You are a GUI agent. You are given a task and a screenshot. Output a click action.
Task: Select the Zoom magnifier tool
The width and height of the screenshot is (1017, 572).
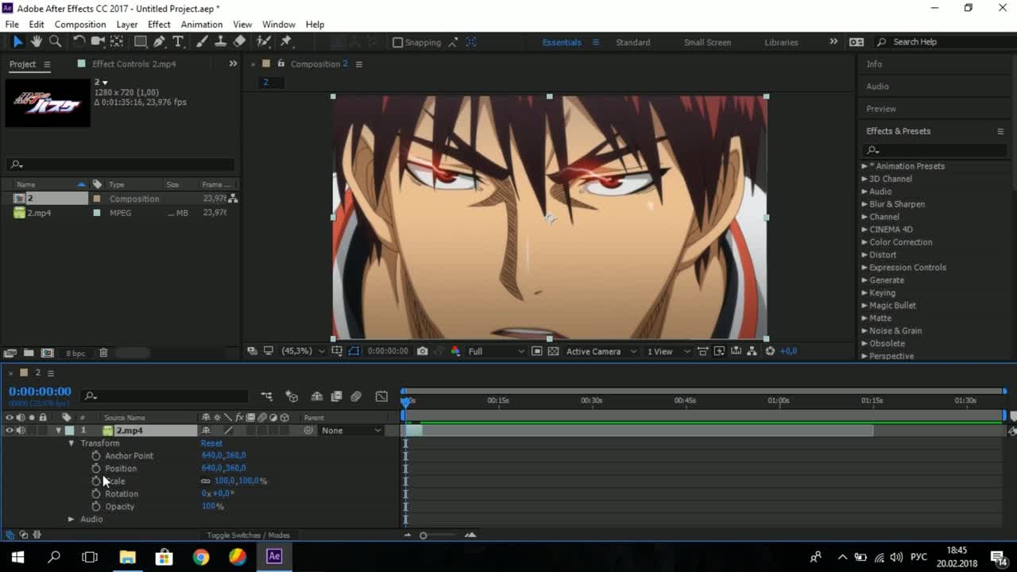click(x=56, y=41)
